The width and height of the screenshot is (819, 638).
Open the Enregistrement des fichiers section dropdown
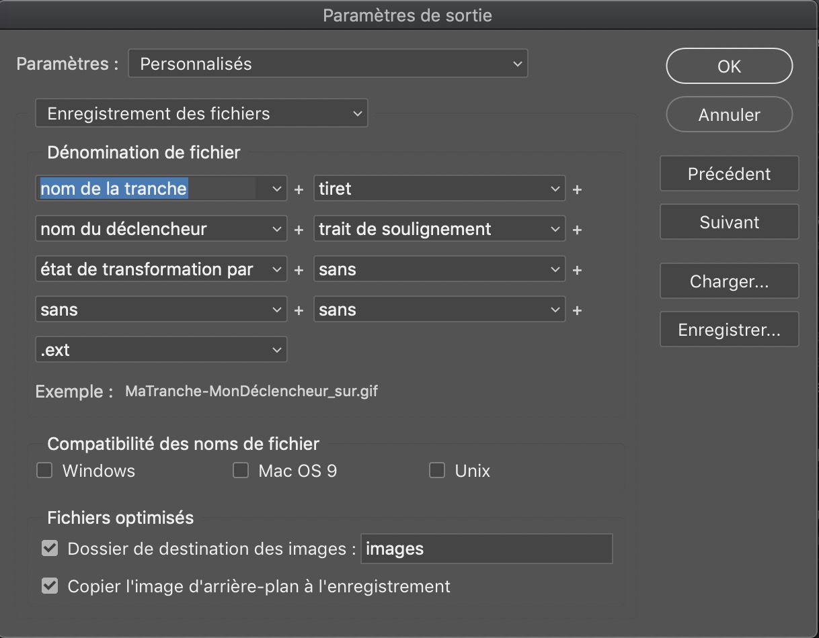[201, 113]
